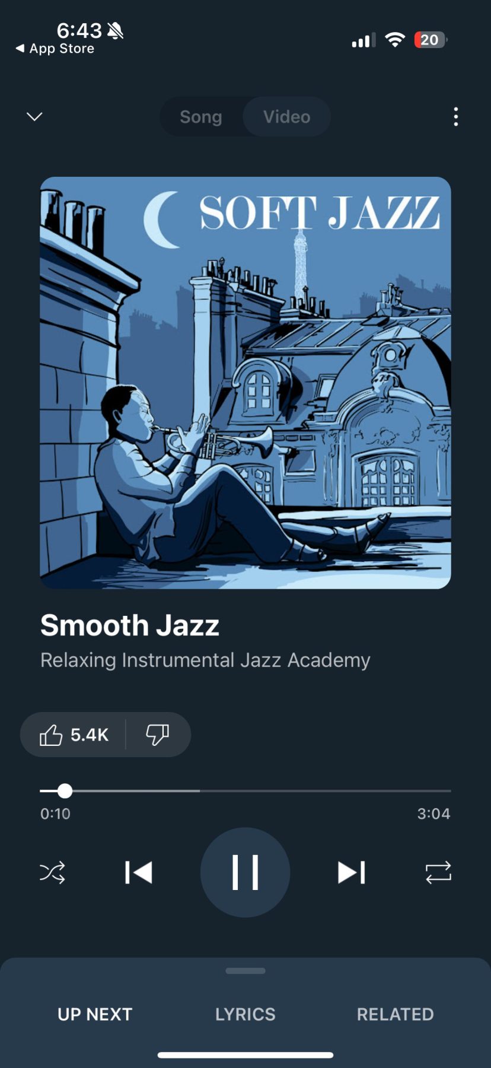
Task: Toggle shuffle playback
Action: coord(52,873)
